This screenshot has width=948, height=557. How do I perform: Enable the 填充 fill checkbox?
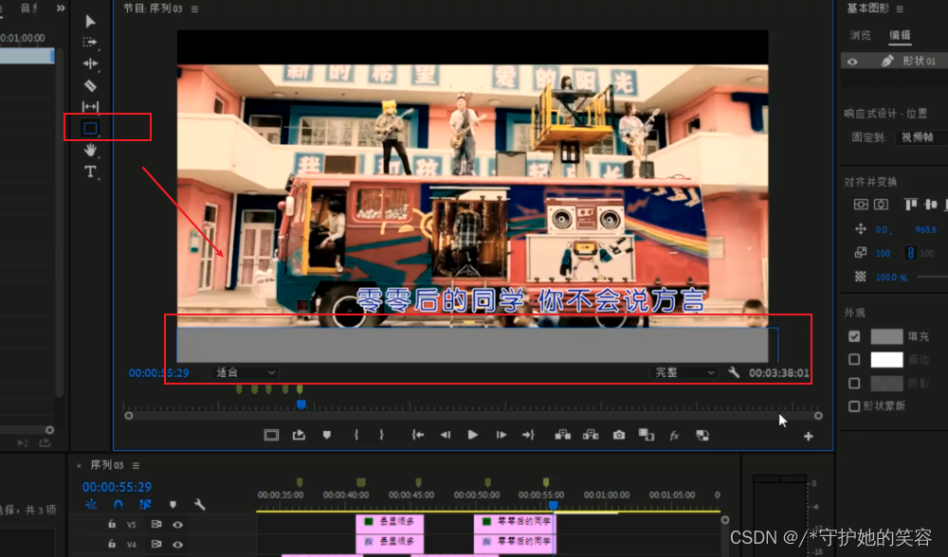854,336
